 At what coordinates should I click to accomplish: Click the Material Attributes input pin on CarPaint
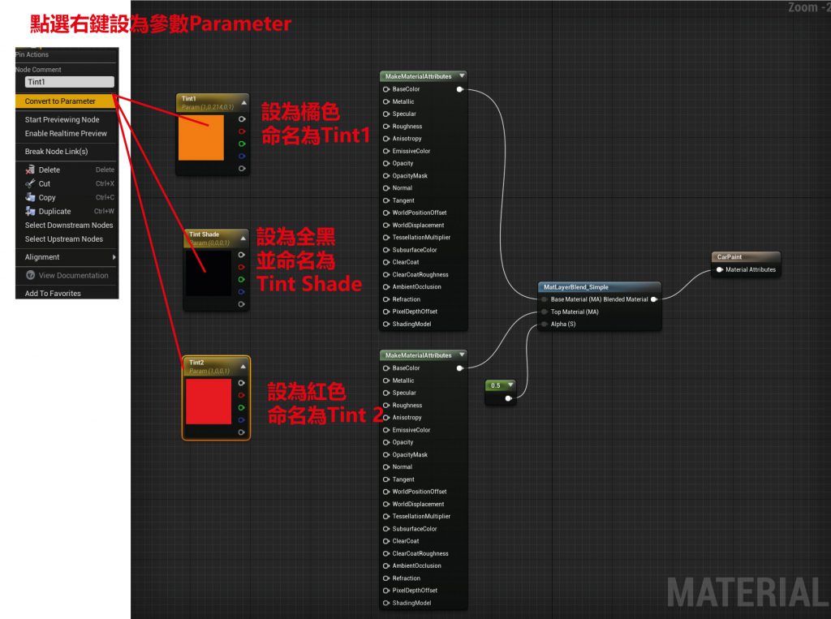(x=720, y=269)
